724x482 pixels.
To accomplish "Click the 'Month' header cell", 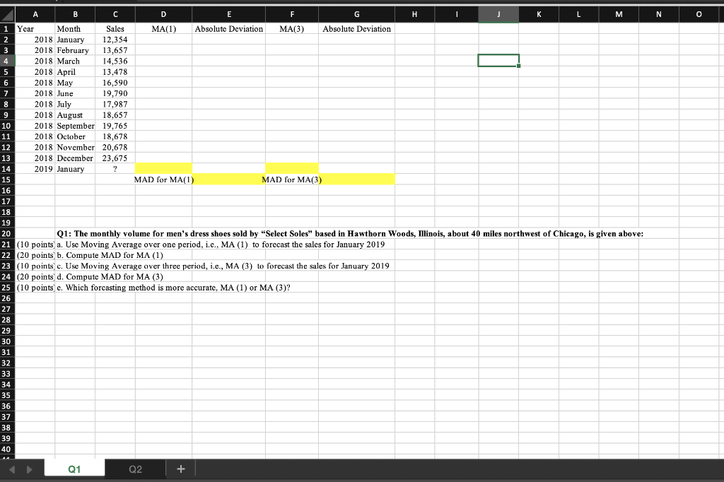I will coord(75,29).
